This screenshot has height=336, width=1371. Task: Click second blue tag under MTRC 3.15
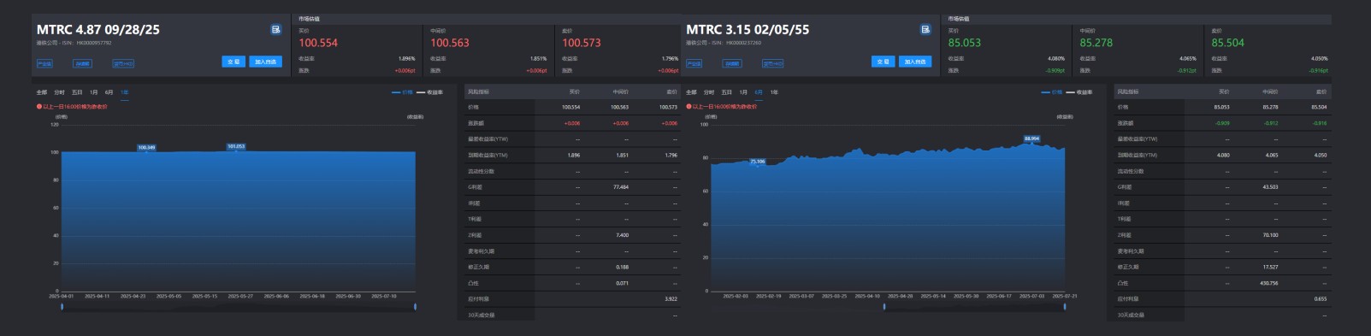(732, 63)
